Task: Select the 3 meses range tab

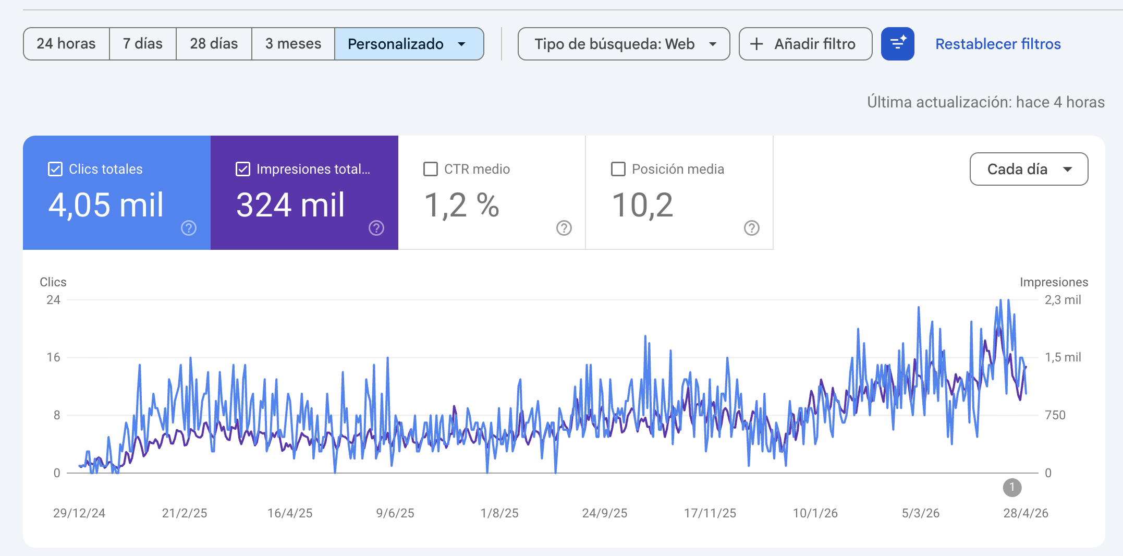Action: 294,44
